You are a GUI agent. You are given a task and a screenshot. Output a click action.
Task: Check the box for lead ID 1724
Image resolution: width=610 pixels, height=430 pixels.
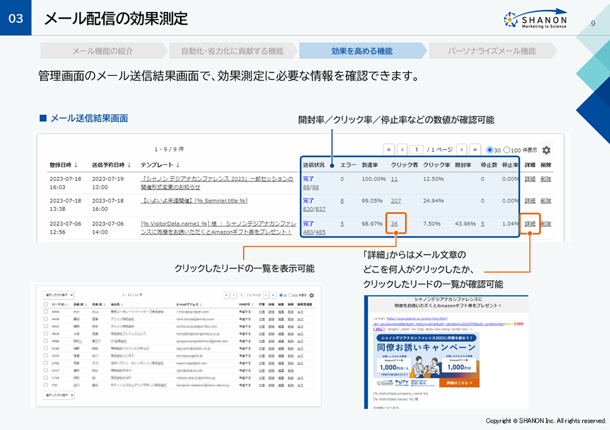[45, 377]
